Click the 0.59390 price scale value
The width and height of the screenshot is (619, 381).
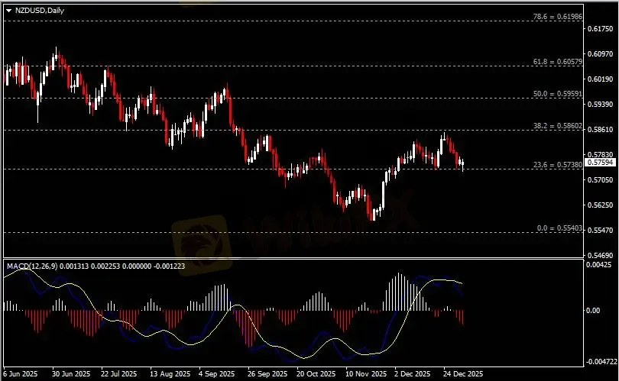[x=600, y=104]
